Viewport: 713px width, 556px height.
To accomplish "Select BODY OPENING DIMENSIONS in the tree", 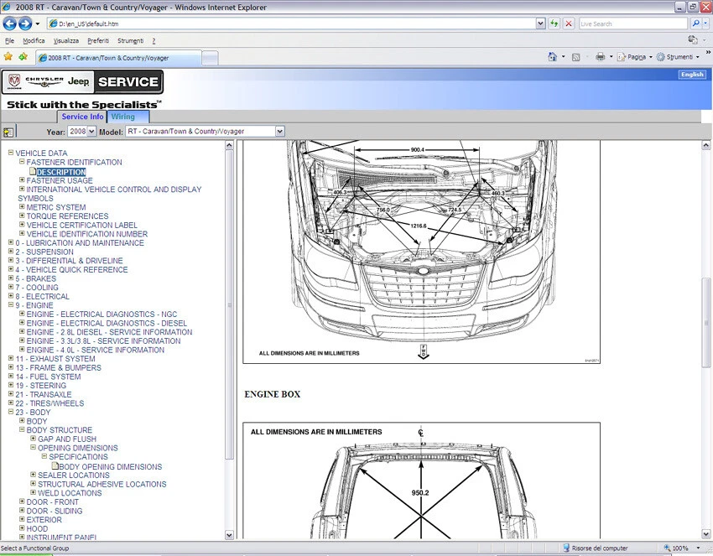I will 109,466.
